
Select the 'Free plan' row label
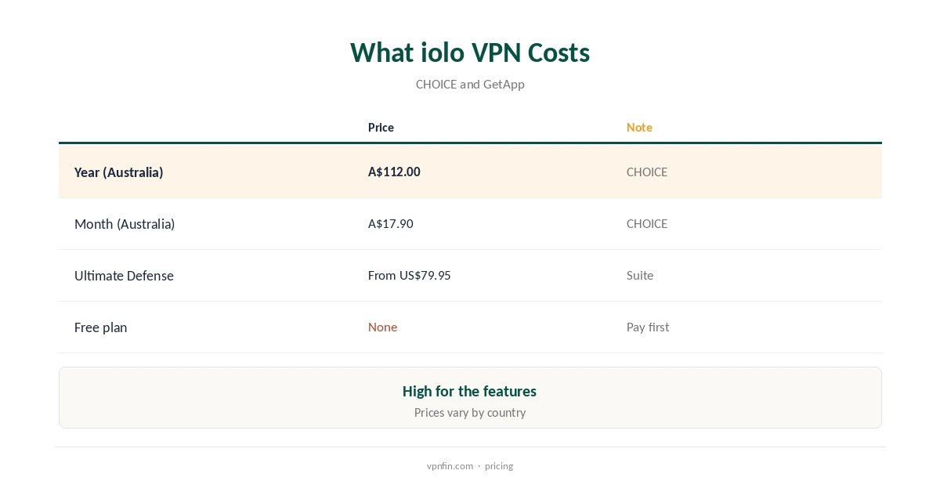(x=100, y=327)
